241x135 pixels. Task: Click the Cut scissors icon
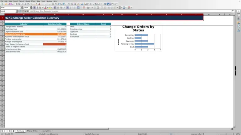click(x=25, y=4)
